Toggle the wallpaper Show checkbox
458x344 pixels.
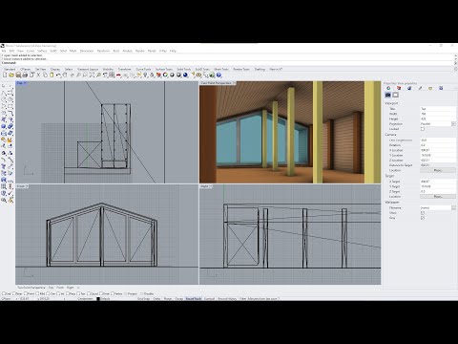pos(423,213)
